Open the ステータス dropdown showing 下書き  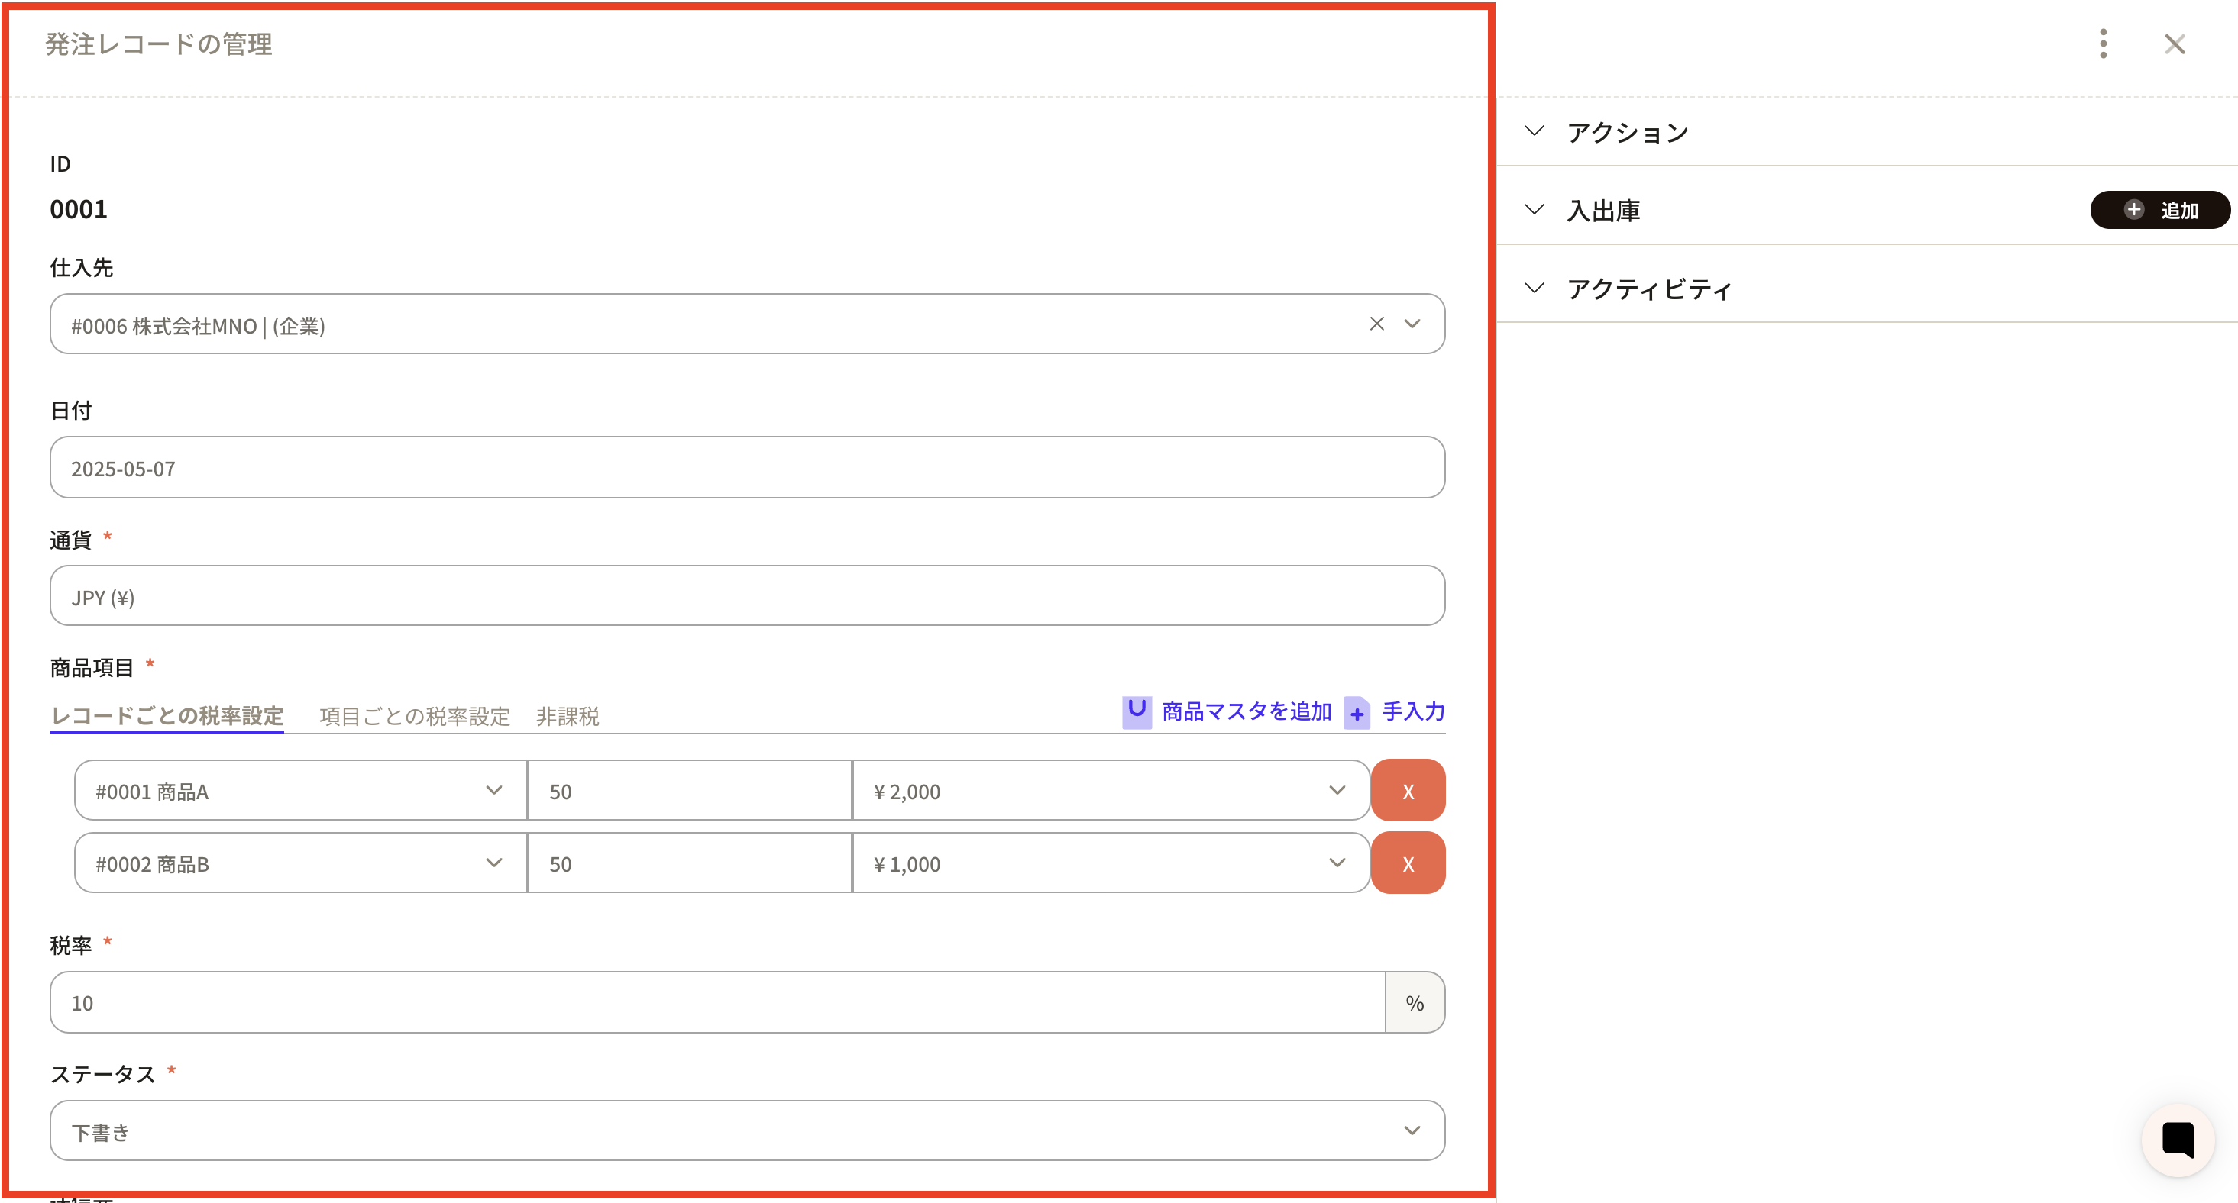click(x=1412, y=1131)
